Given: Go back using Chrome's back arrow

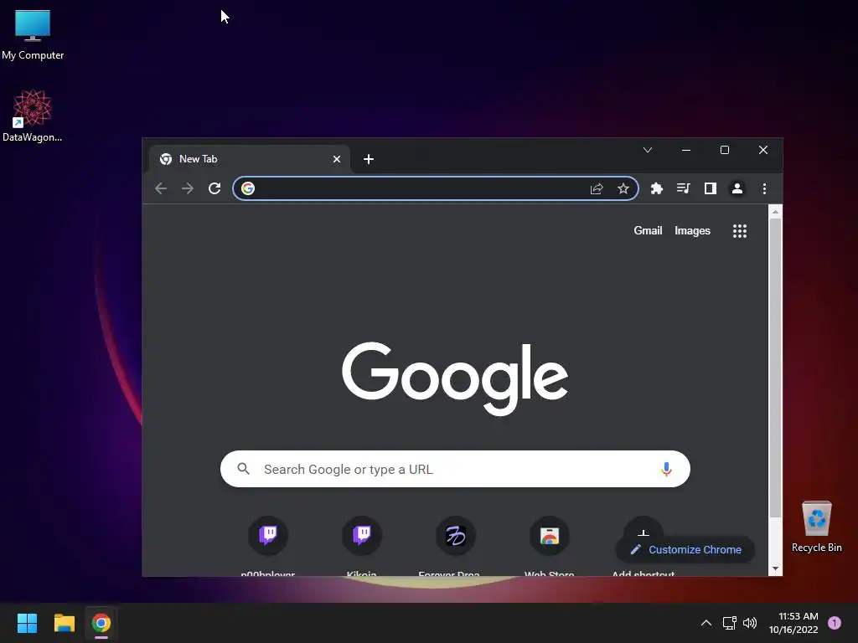Looking at the screenshot, I should click(161, 188).
